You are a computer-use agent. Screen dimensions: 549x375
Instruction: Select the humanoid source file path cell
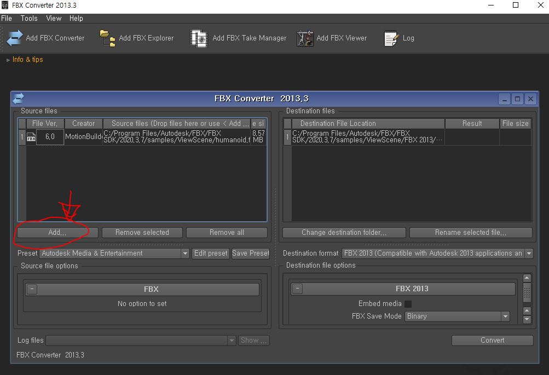177,137
